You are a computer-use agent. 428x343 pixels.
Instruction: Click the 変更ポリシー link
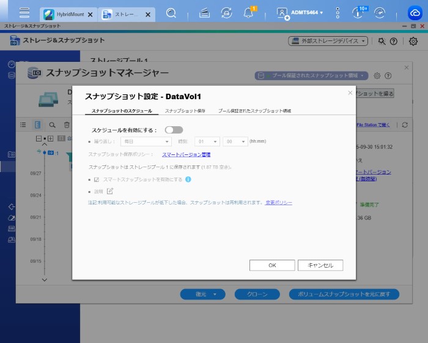click(x=278, y=202)
